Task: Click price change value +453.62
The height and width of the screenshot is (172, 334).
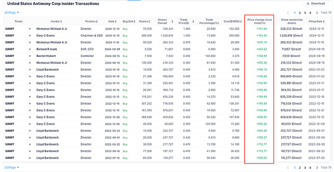Action: click(x=262, y=49)
